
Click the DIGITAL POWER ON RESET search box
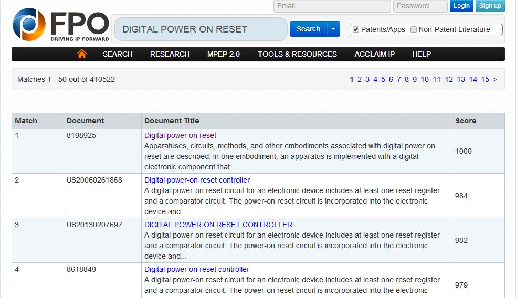(199, 29)
